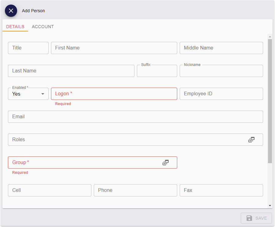Focus the First Name field
This screenshot has height=227, width=275.
pos(114,48)
